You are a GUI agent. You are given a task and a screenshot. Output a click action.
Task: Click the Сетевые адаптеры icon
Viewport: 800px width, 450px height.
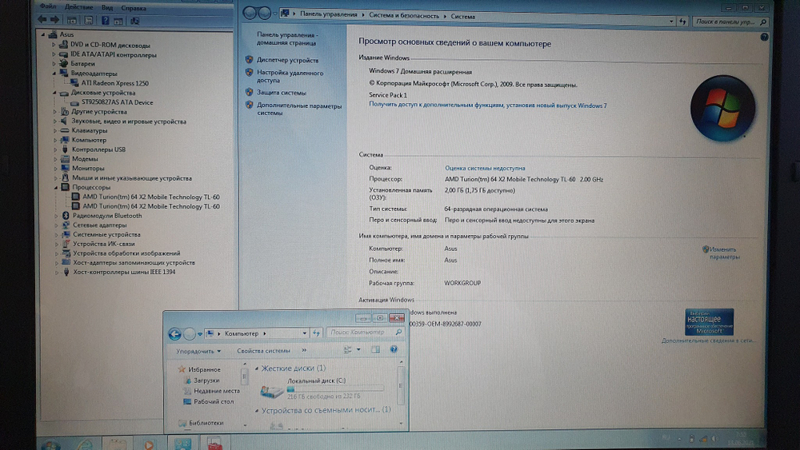click(x=66, y=225)
